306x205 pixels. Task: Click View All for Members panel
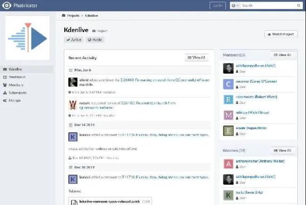point(282,54)
